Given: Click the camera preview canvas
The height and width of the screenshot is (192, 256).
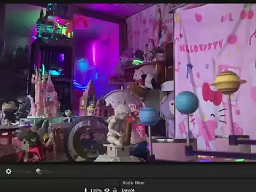Looking at the screenshot, I should [128, 83].
